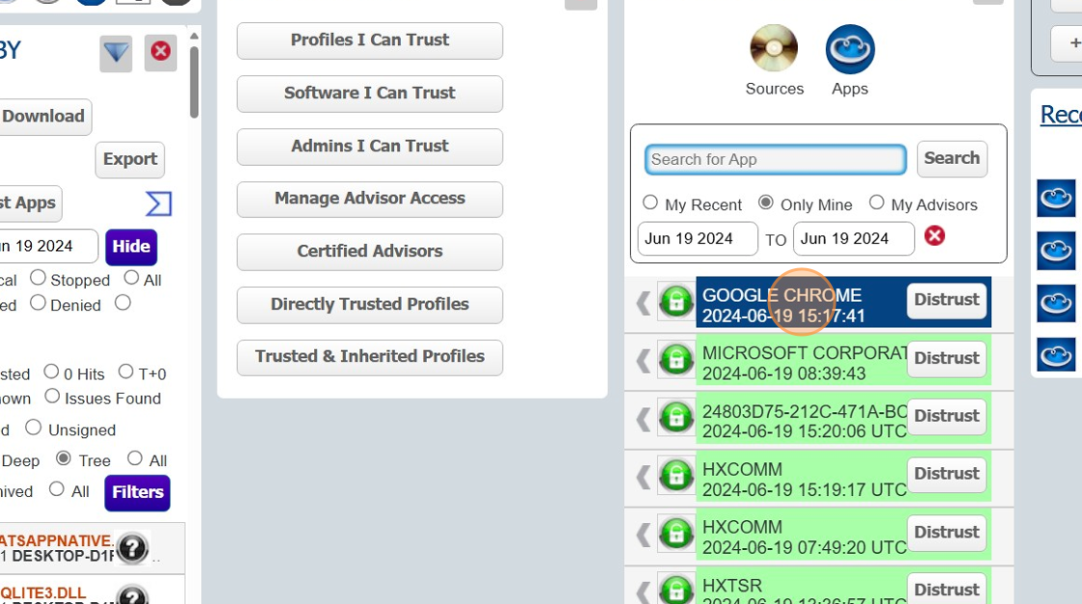
Task: Click the green padlock icon beside GOOGLE CHROME
Action: [676, 302]
